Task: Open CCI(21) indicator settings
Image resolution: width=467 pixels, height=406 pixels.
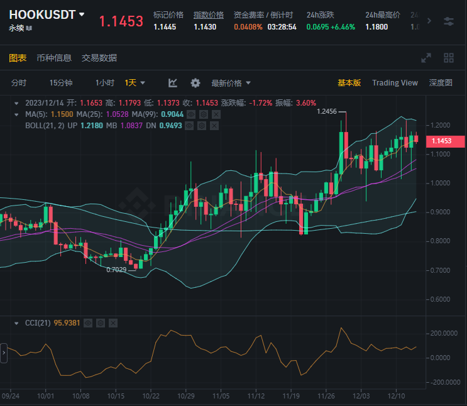Action: pos(101,322)
